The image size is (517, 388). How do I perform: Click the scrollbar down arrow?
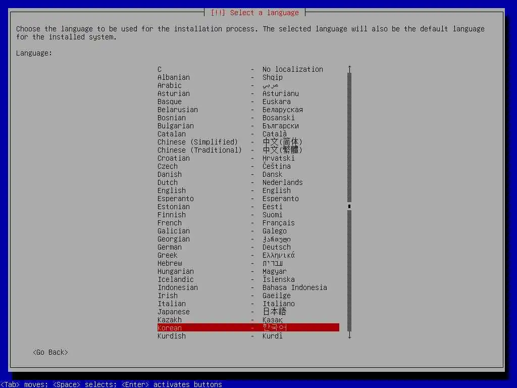pos(349,335)
